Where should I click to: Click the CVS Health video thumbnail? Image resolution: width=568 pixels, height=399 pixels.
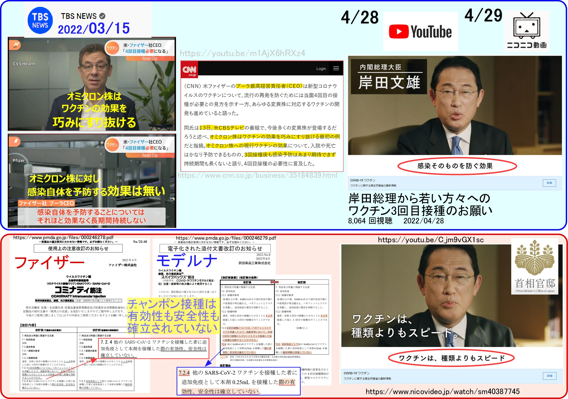pos(92,84)
